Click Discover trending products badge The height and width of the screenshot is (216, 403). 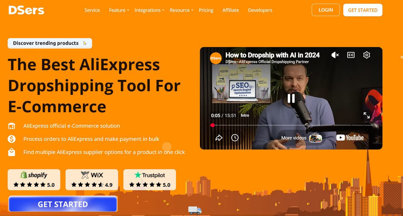click(x=50, y=43)
